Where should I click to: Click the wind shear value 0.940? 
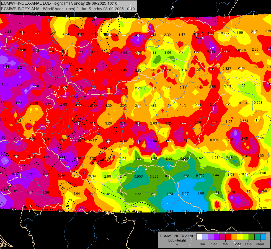click(x=22, y=50)
